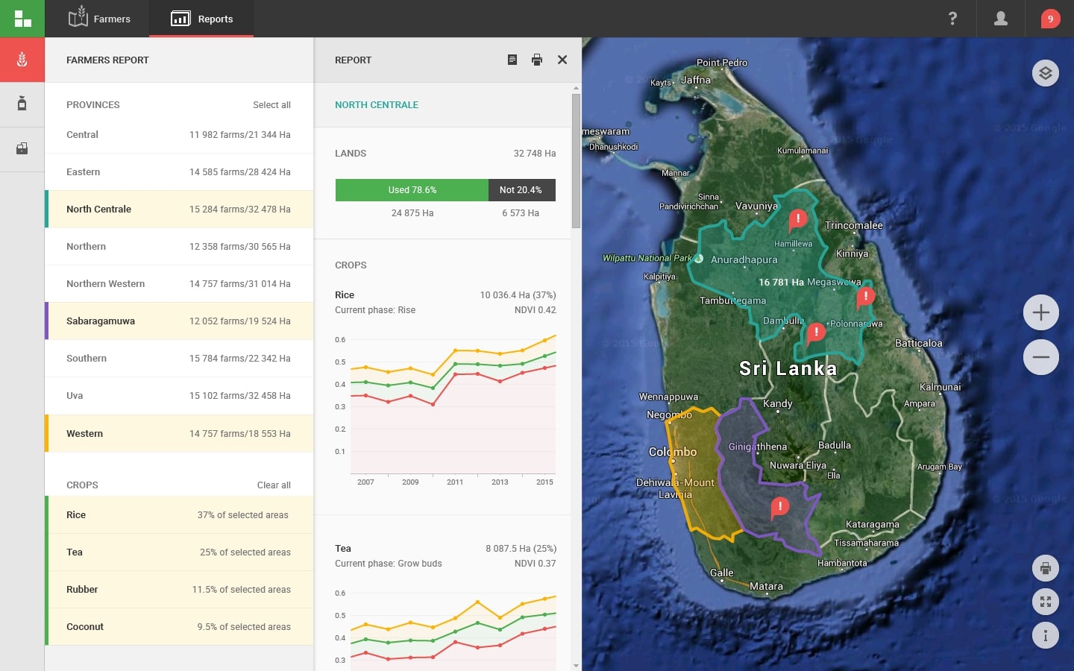Click the report panel scrollbar

point(576,161)
